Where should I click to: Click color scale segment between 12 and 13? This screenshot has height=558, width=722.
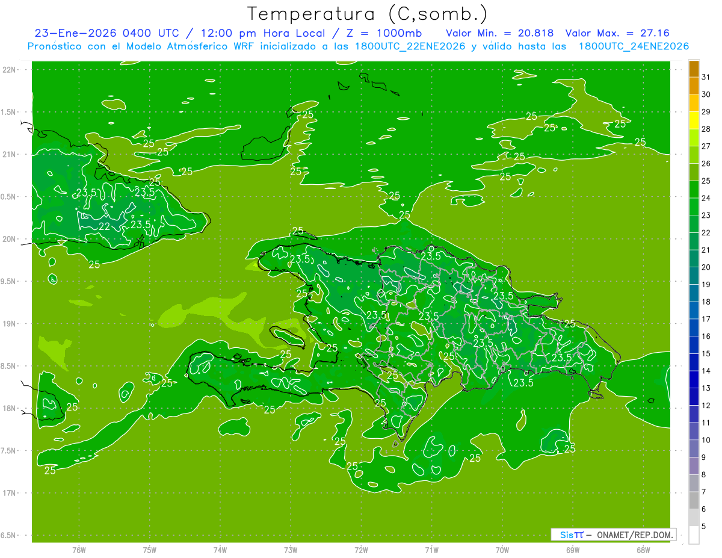point(694,397)
